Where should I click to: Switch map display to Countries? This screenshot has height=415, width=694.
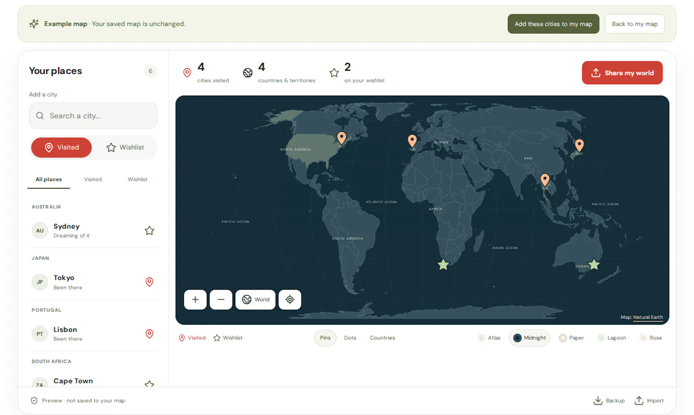(382, 338)
